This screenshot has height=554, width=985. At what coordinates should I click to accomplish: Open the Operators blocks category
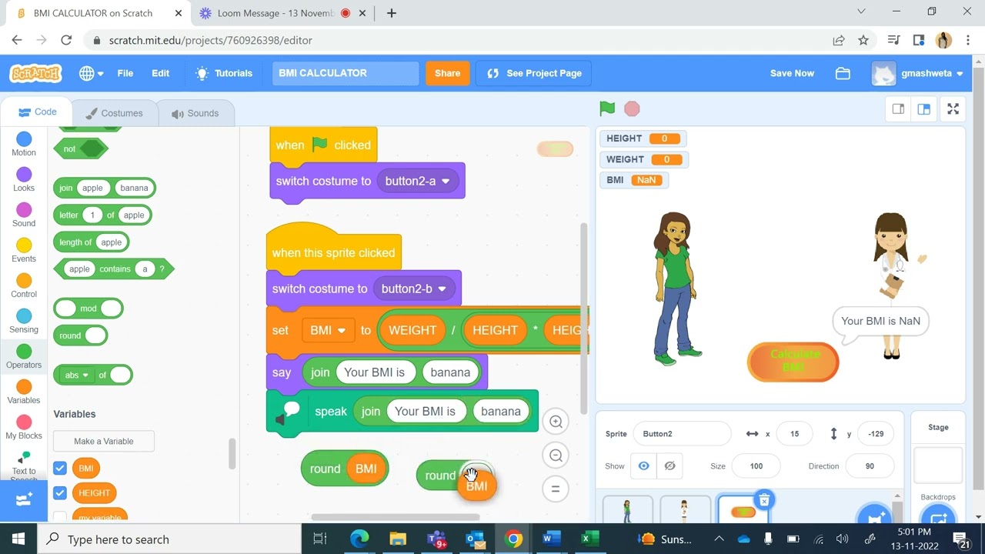tap(24, 356)
